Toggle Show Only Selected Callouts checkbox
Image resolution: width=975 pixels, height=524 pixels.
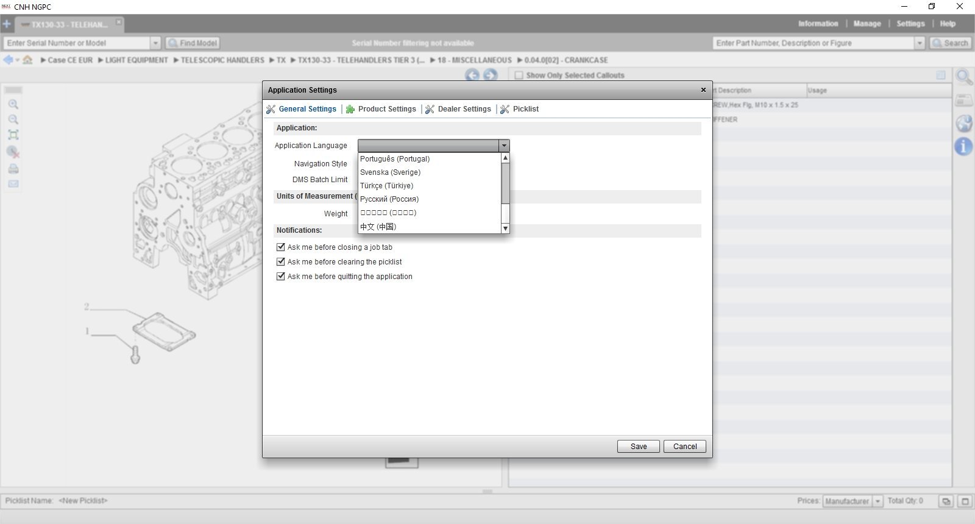point(519,76)
